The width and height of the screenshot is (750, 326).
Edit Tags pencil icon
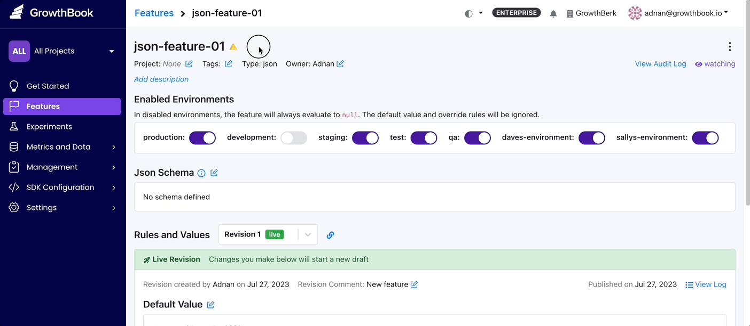pos(228,64)
